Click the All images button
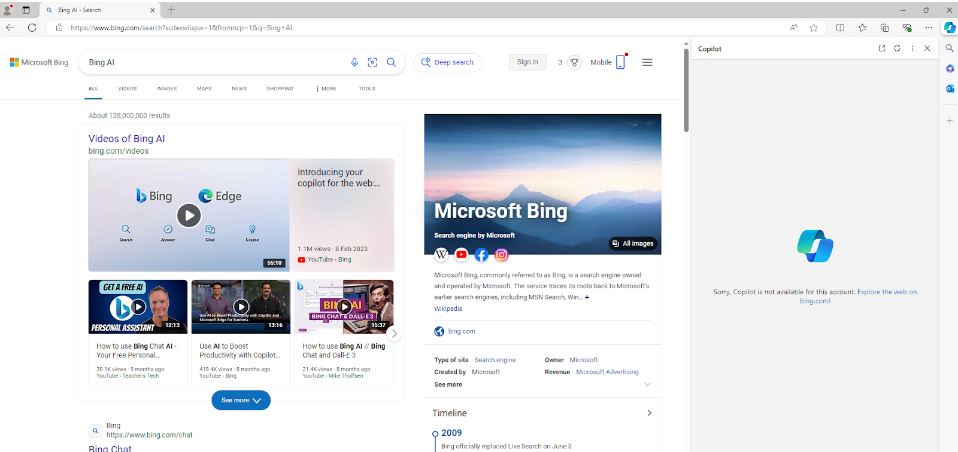958x452 pixels. (x=633, y=243)
